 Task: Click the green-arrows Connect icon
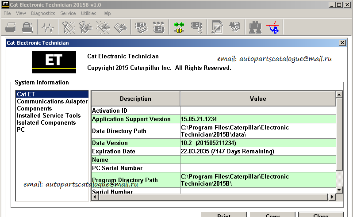[x=179, y=27]
